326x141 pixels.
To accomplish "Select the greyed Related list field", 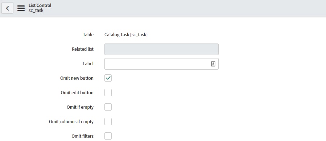I will 161,49.
